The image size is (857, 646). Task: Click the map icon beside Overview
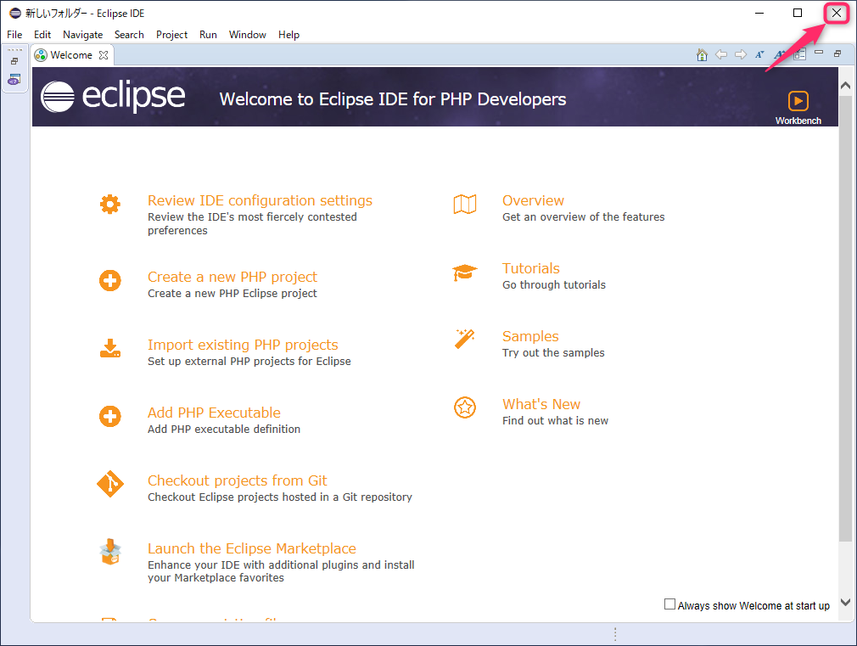coord(465,204)
